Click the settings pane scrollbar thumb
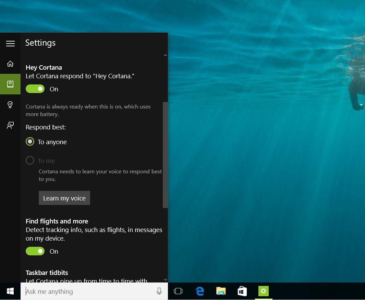 165,155
